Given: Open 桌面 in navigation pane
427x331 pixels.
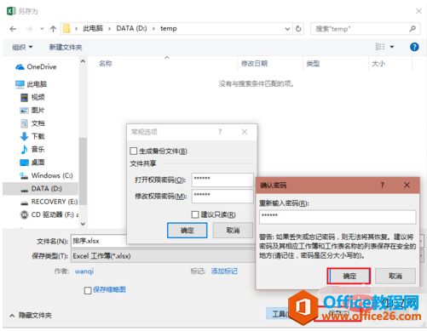Looking at the screenshot, I should click(32, 163).
